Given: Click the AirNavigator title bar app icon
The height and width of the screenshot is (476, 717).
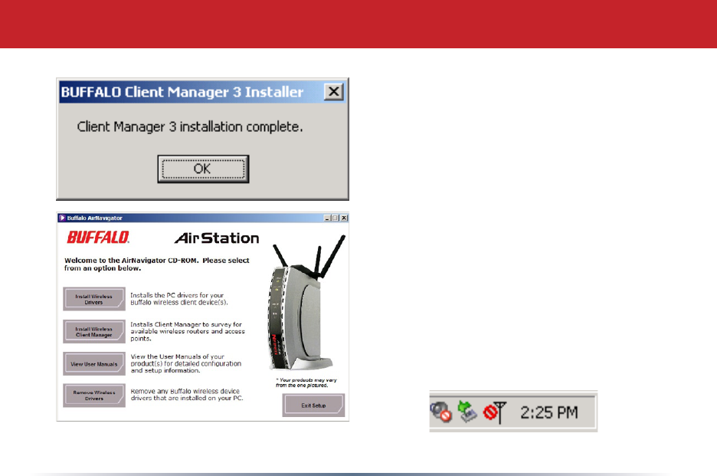Looking at the screenshot, I should click(x=62, y=218).
